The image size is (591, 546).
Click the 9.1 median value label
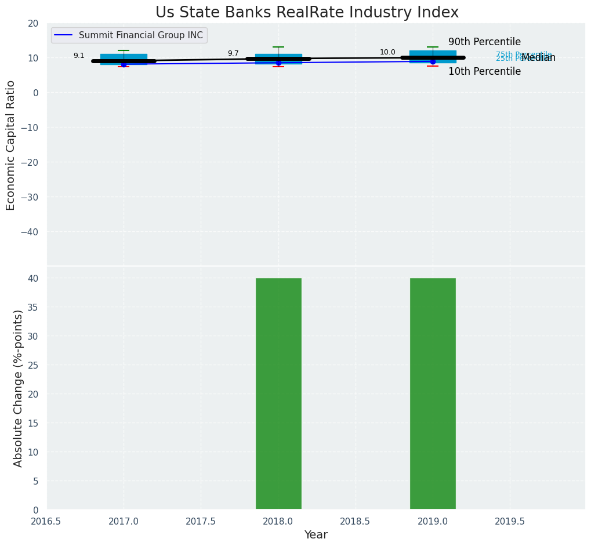point(79,56)
